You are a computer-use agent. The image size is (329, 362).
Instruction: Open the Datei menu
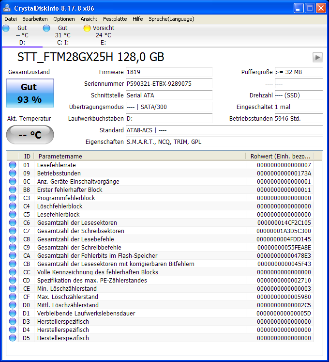coord(11,19)
